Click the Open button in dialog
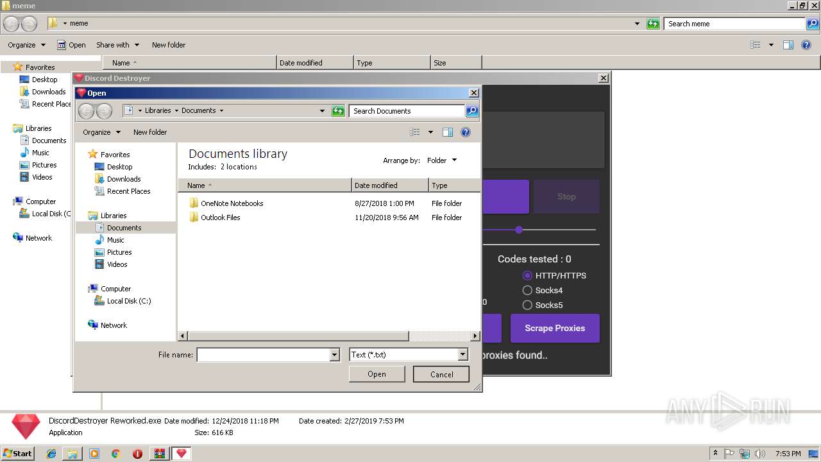This screenshot has width=821, height=462. click(x=377, y=374)
